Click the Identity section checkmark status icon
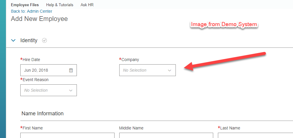 coord(44,40)
